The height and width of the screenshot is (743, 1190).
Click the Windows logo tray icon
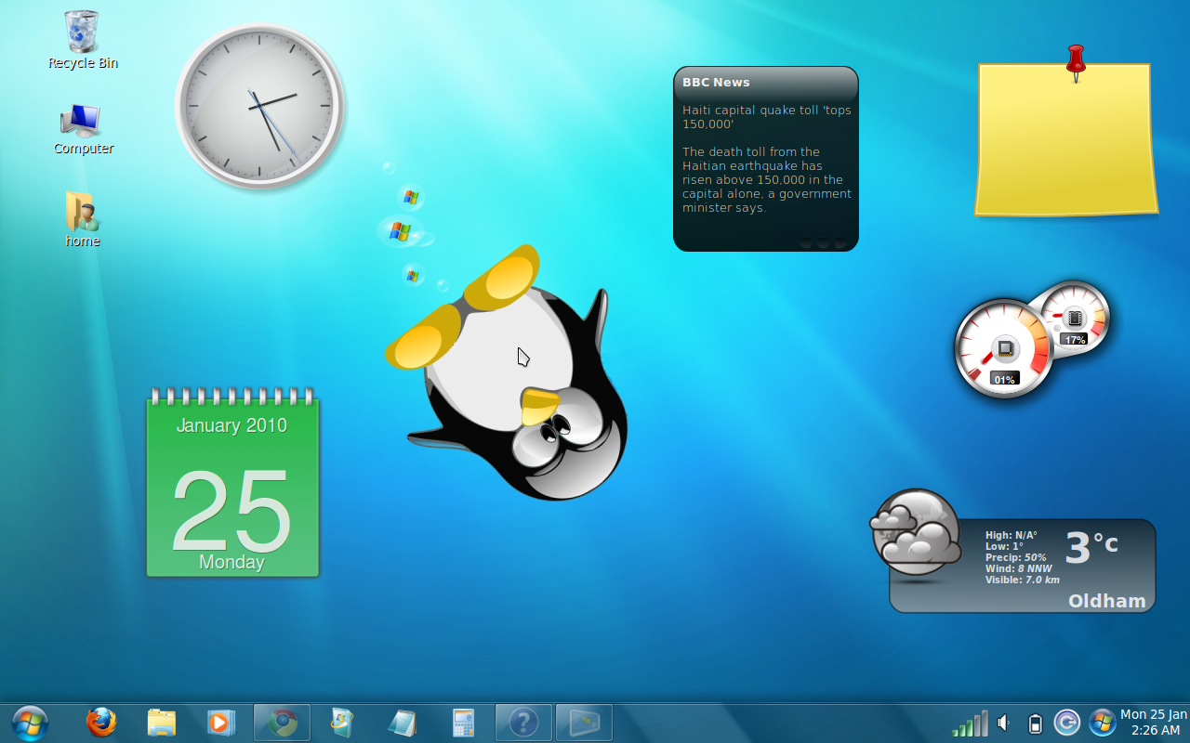1102,723
